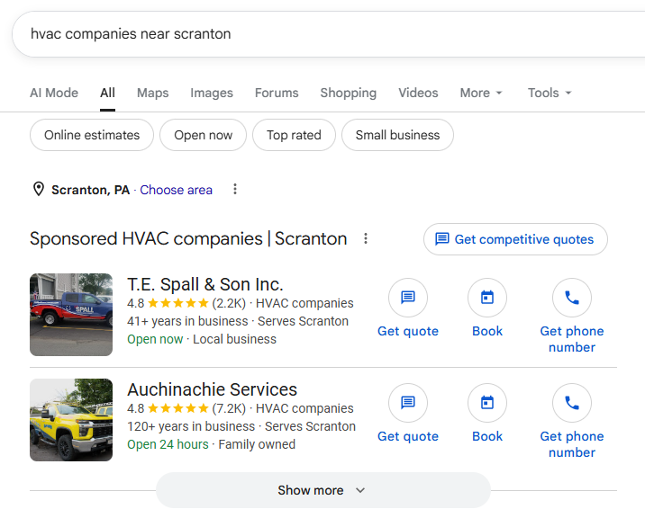Click Book calendar icon for Auchinachie Services
This screenshot has width=645, height=518.
click(487, 403)
